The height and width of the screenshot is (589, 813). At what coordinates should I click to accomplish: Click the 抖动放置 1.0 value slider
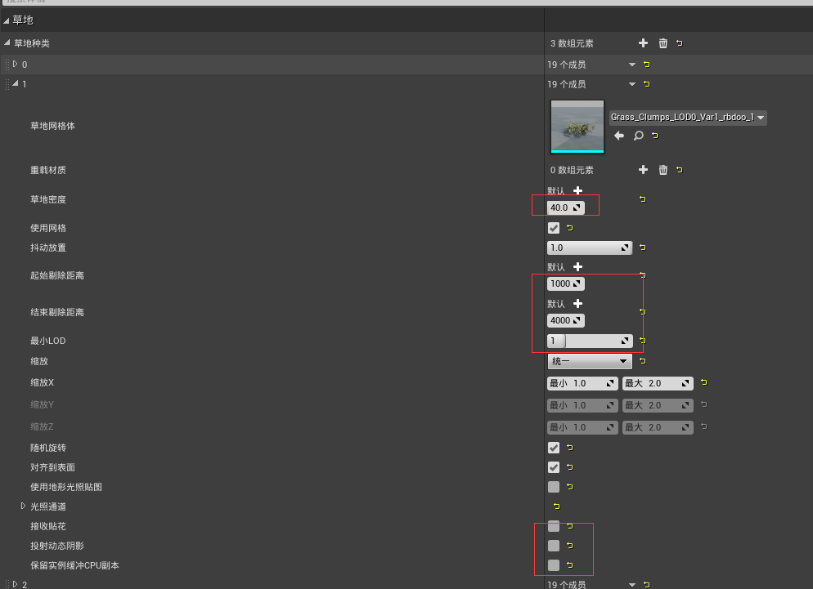pos(590,248)
